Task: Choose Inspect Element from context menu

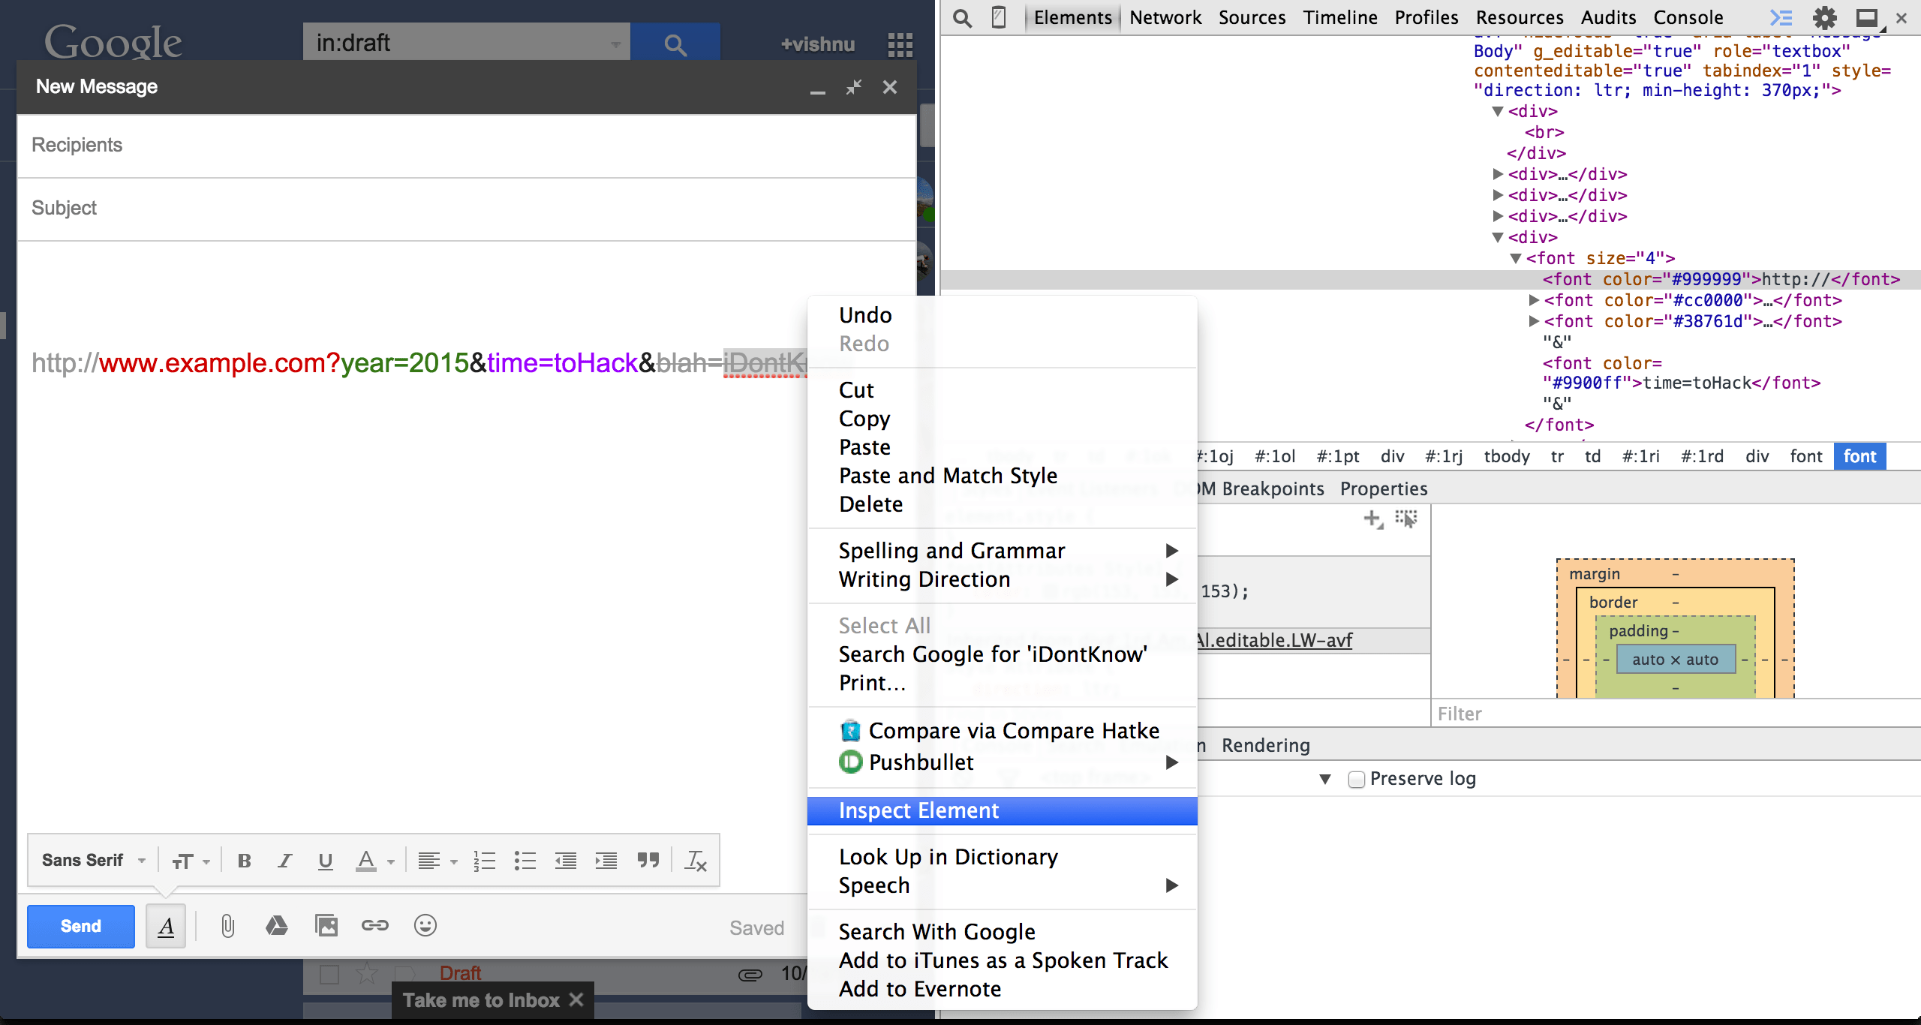Action: [x=1002, y=811]
